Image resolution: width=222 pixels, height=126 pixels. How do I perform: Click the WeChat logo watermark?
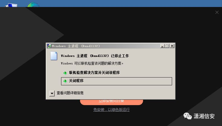click(188, 116)
